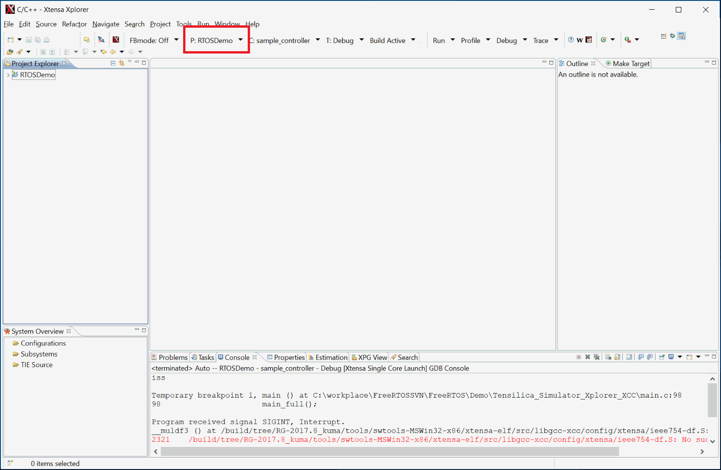Select the Configurations folder in System Overview
Viewport: 721px width, 470px height.
[x=39, y=343]
